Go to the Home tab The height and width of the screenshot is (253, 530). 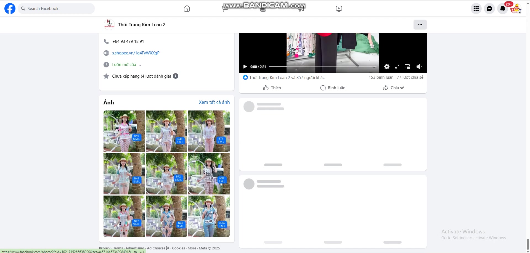(x=187, y=9)
